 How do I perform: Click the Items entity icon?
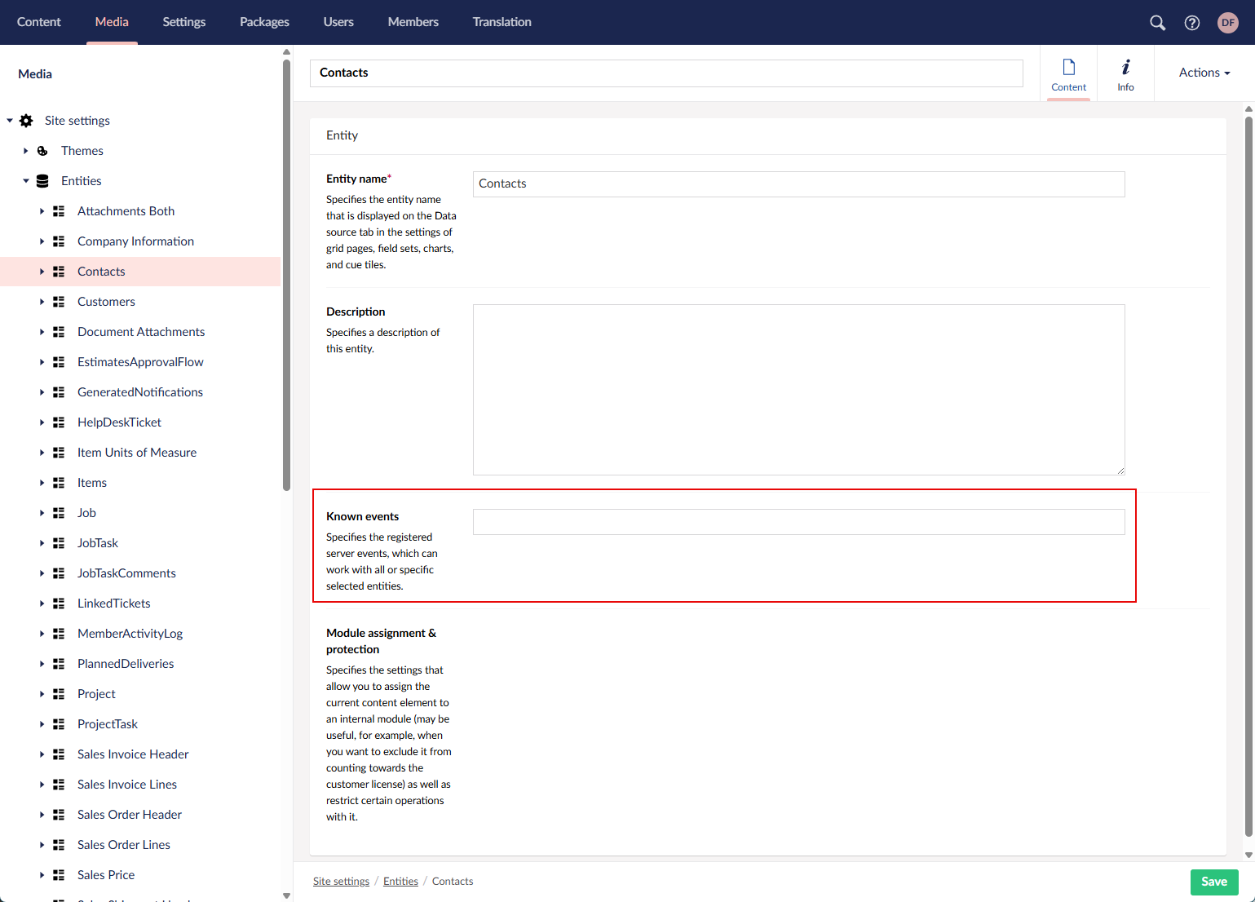point(59,483)
